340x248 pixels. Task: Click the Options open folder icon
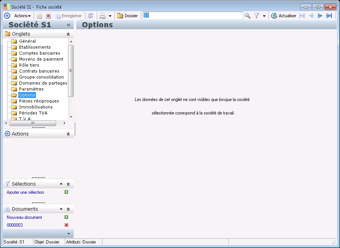pyautogui.click(x=14, y=95)
